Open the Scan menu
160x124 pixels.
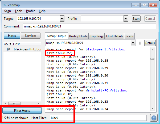point(7,11)
